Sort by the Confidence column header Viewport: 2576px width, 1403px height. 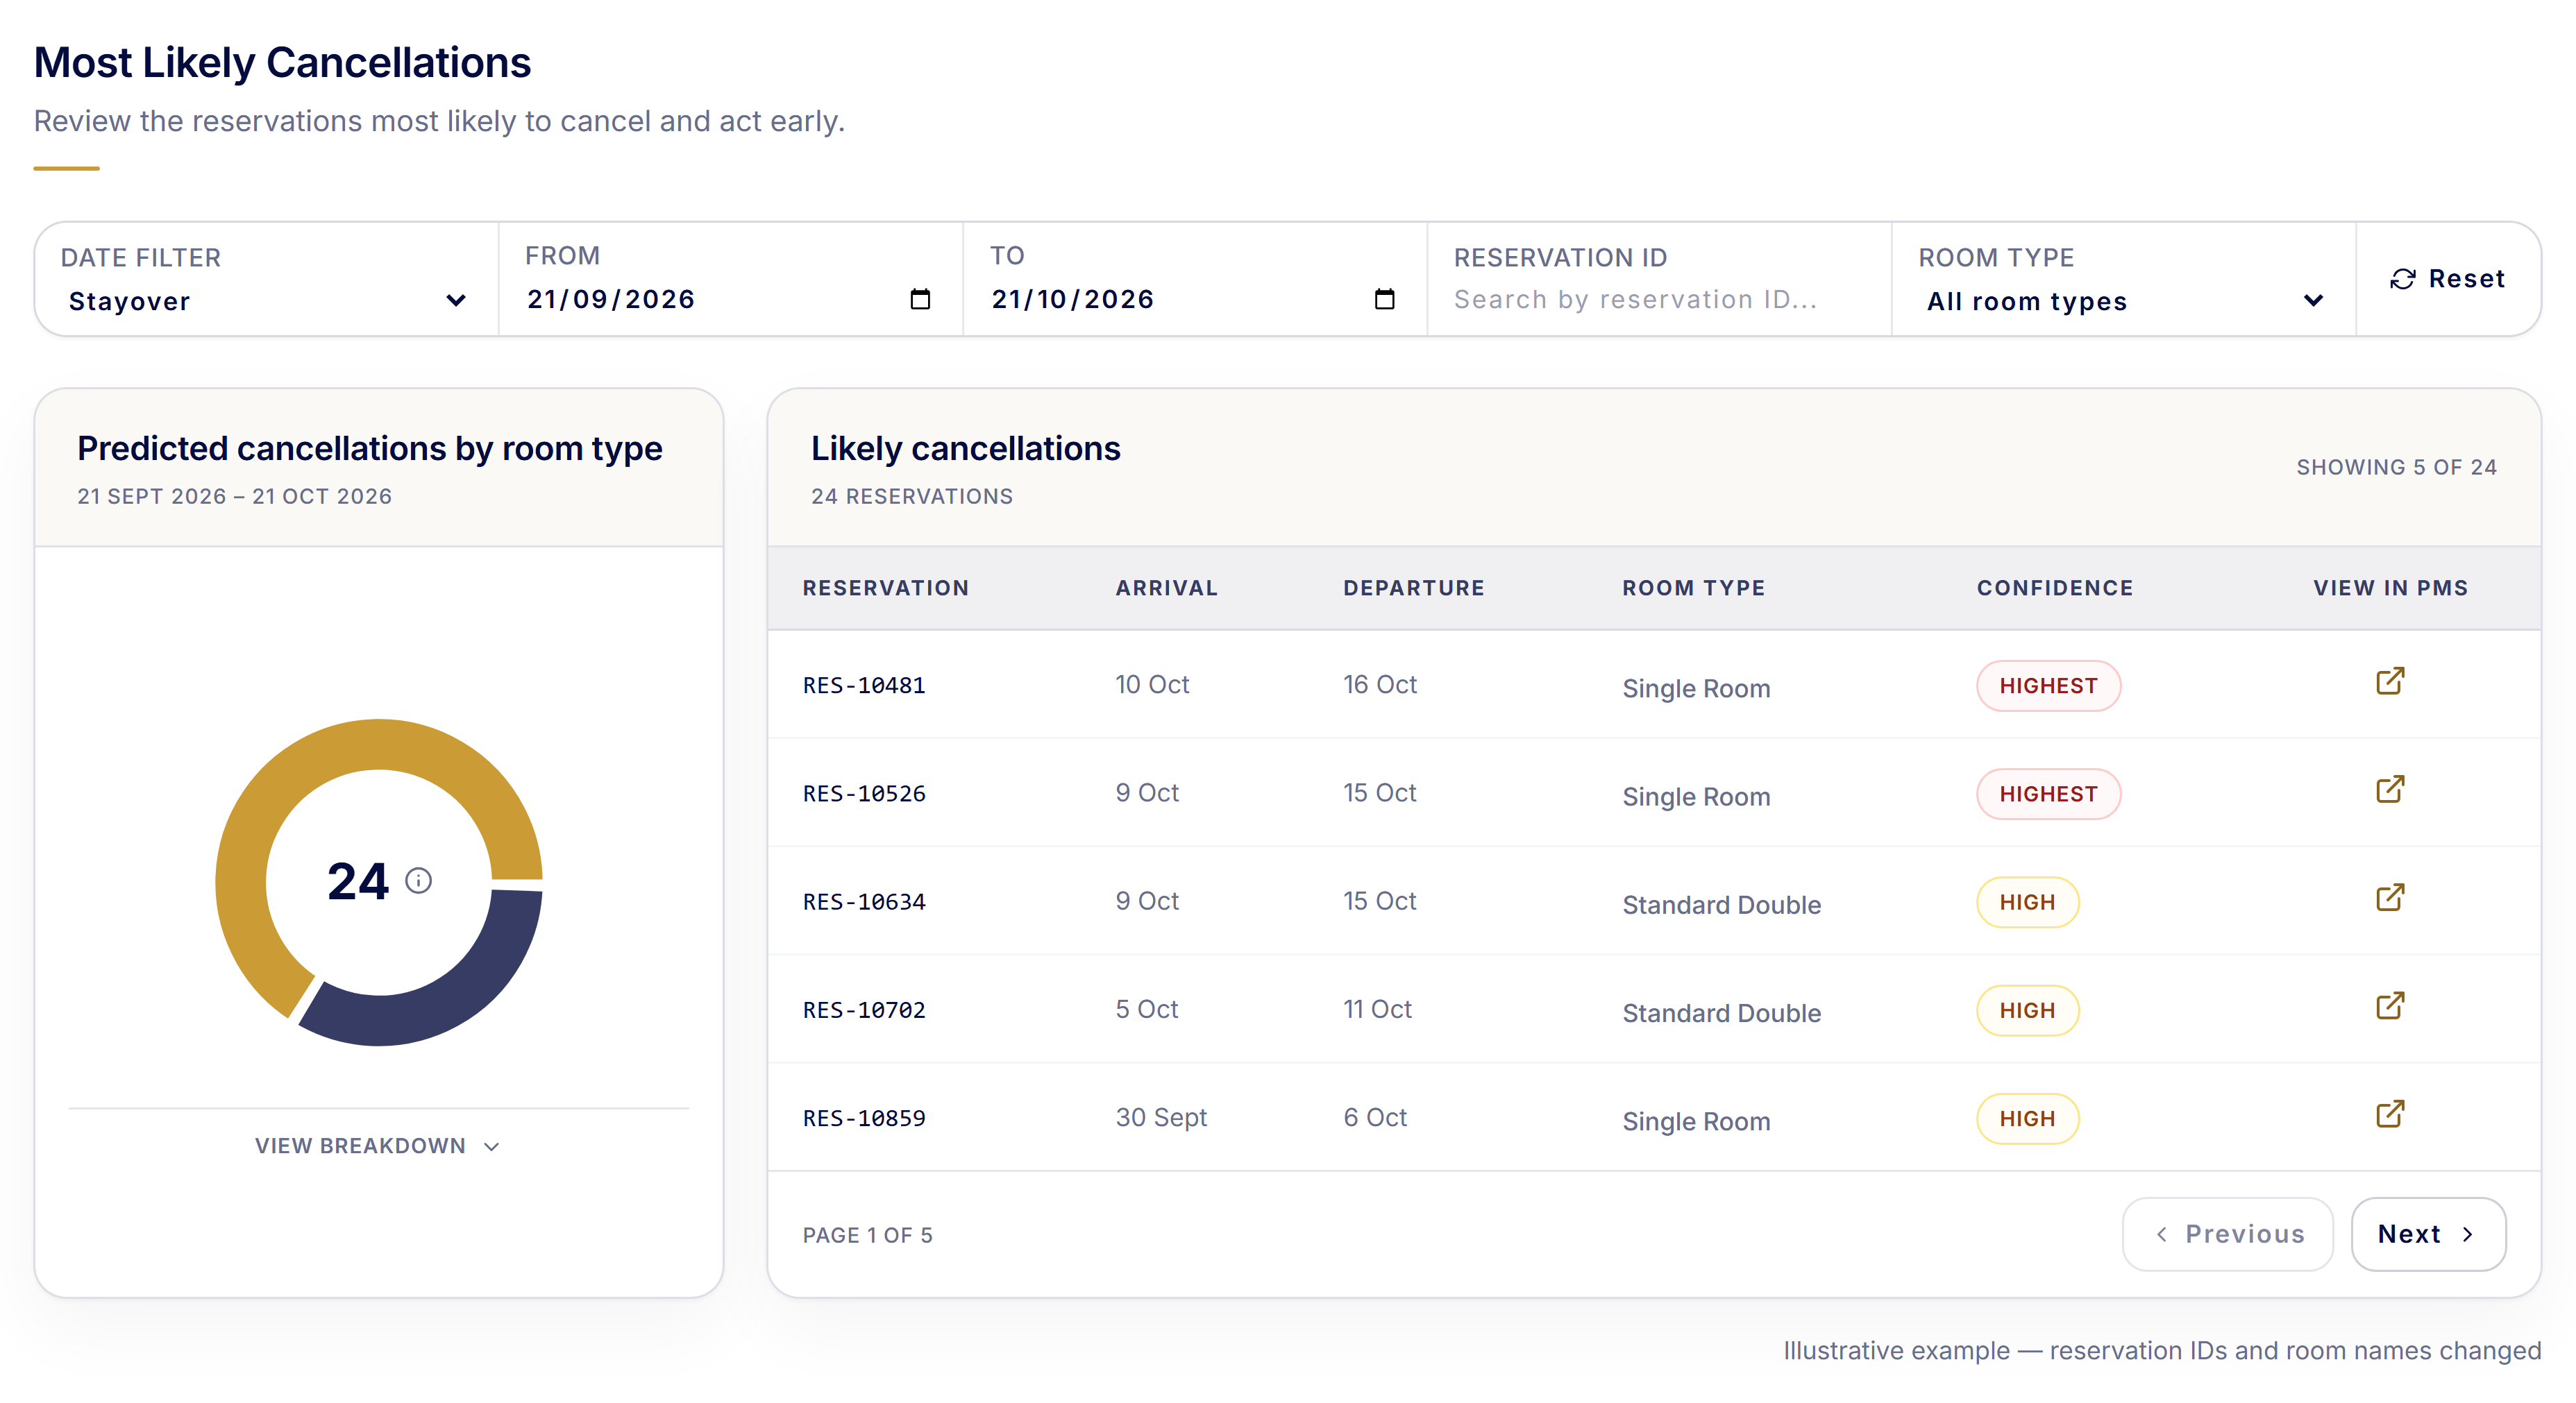2055,588
